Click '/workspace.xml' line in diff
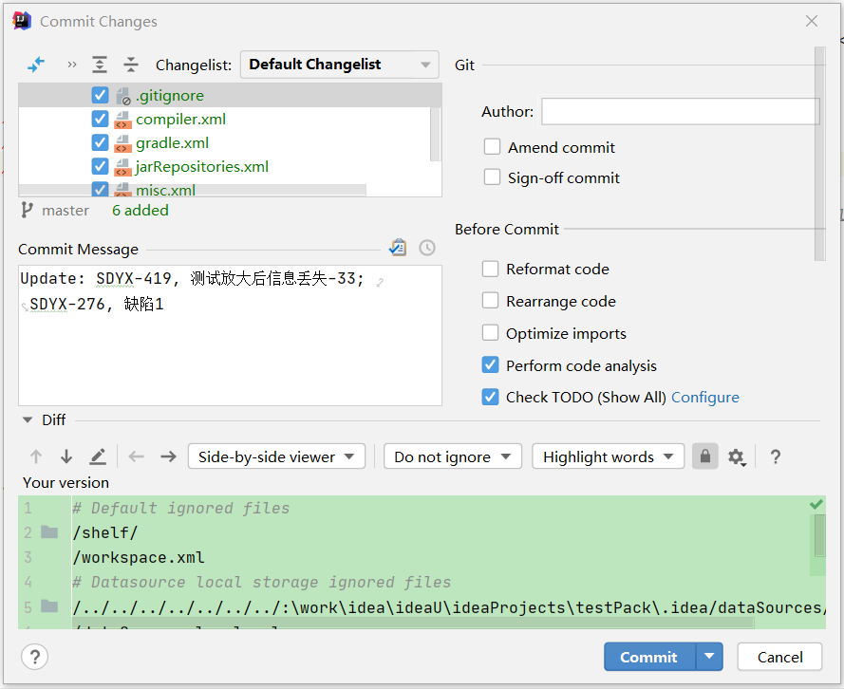 coord(139,557)
